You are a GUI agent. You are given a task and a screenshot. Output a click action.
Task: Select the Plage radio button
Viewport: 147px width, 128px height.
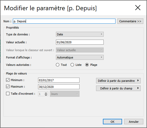(87, 65)
